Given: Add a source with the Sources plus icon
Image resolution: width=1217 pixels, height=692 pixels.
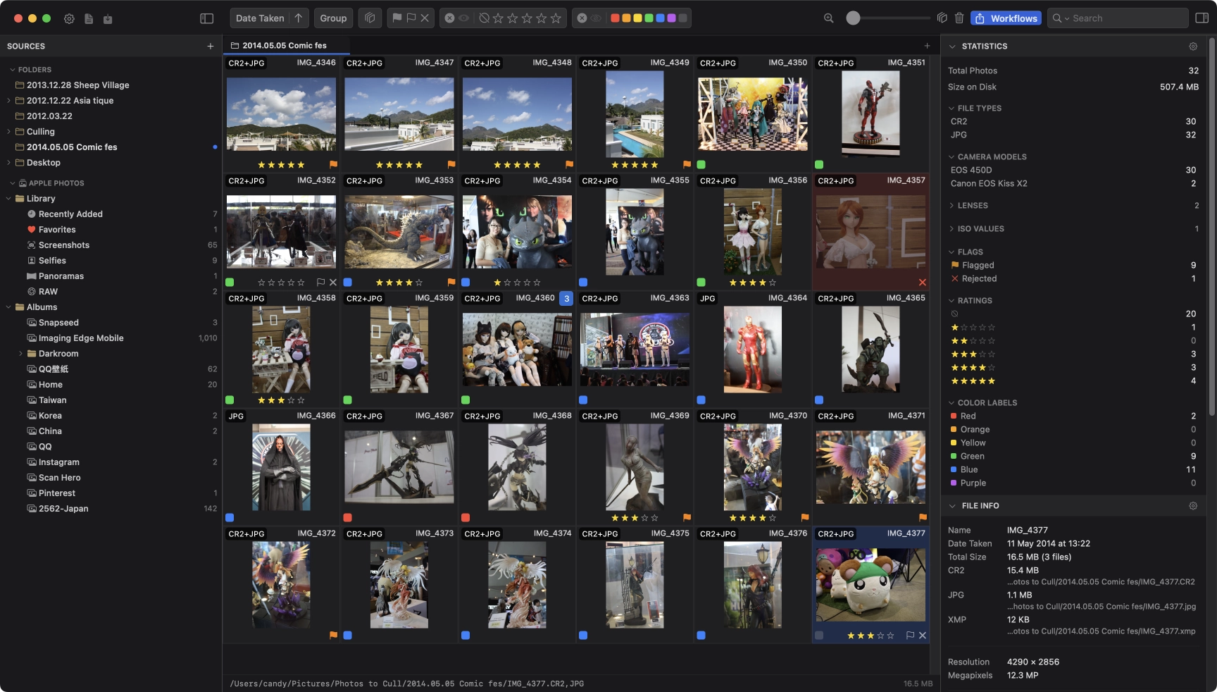Looking at the screenshot, I should [x=210, y=47].
